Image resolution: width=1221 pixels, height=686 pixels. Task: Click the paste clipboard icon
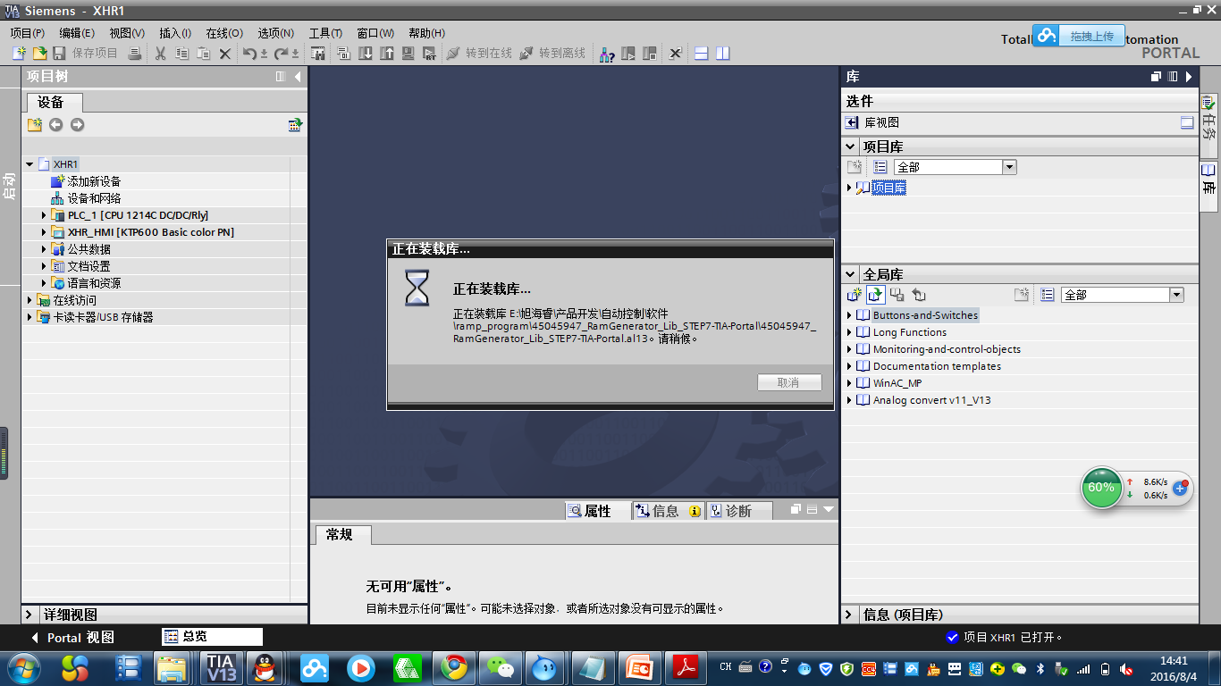pyautogui.click(x=204, y=54)
